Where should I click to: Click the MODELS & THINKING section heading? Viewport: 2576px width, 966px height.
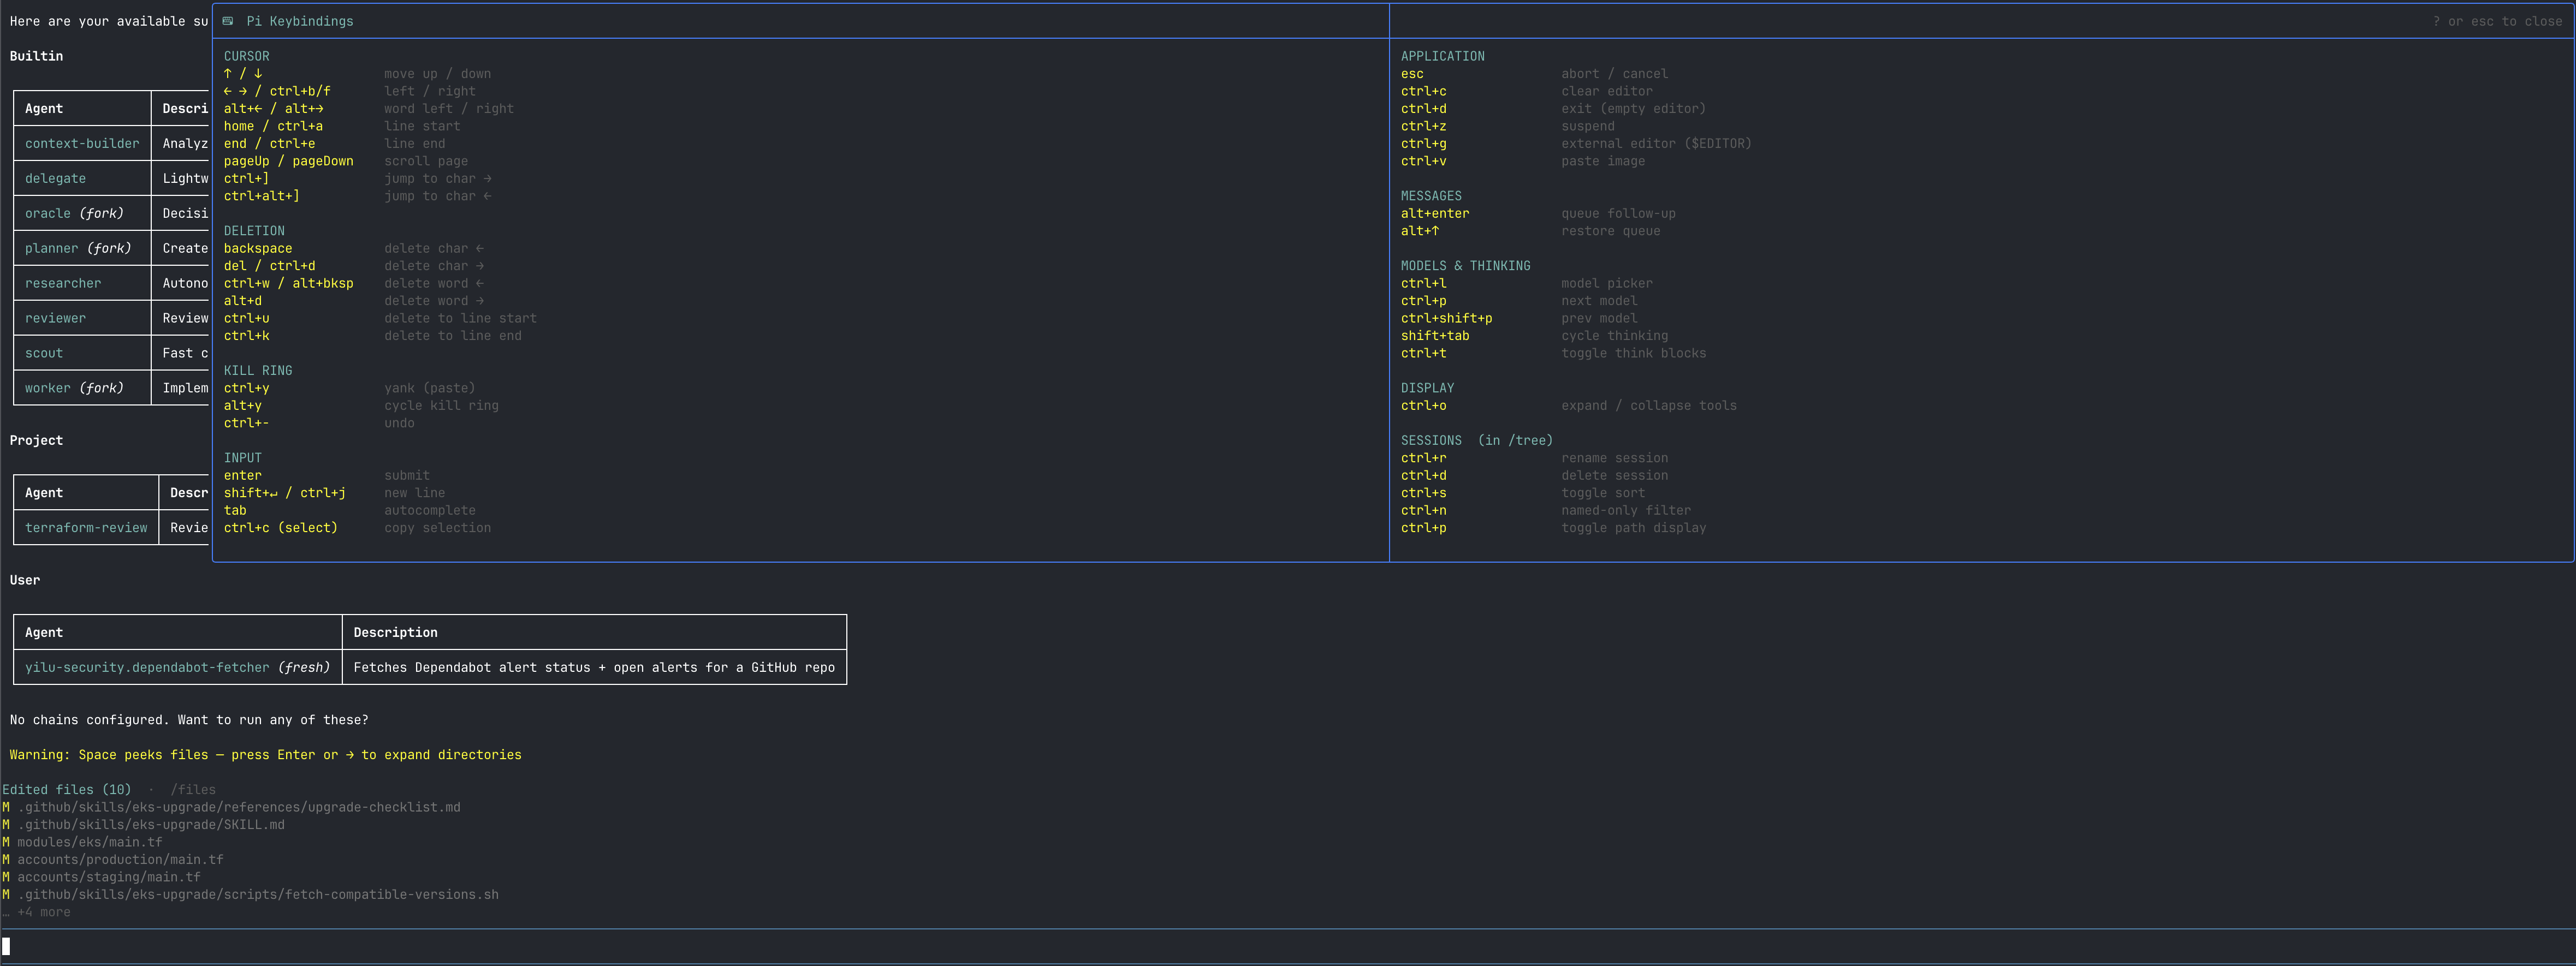point(1466,266)
